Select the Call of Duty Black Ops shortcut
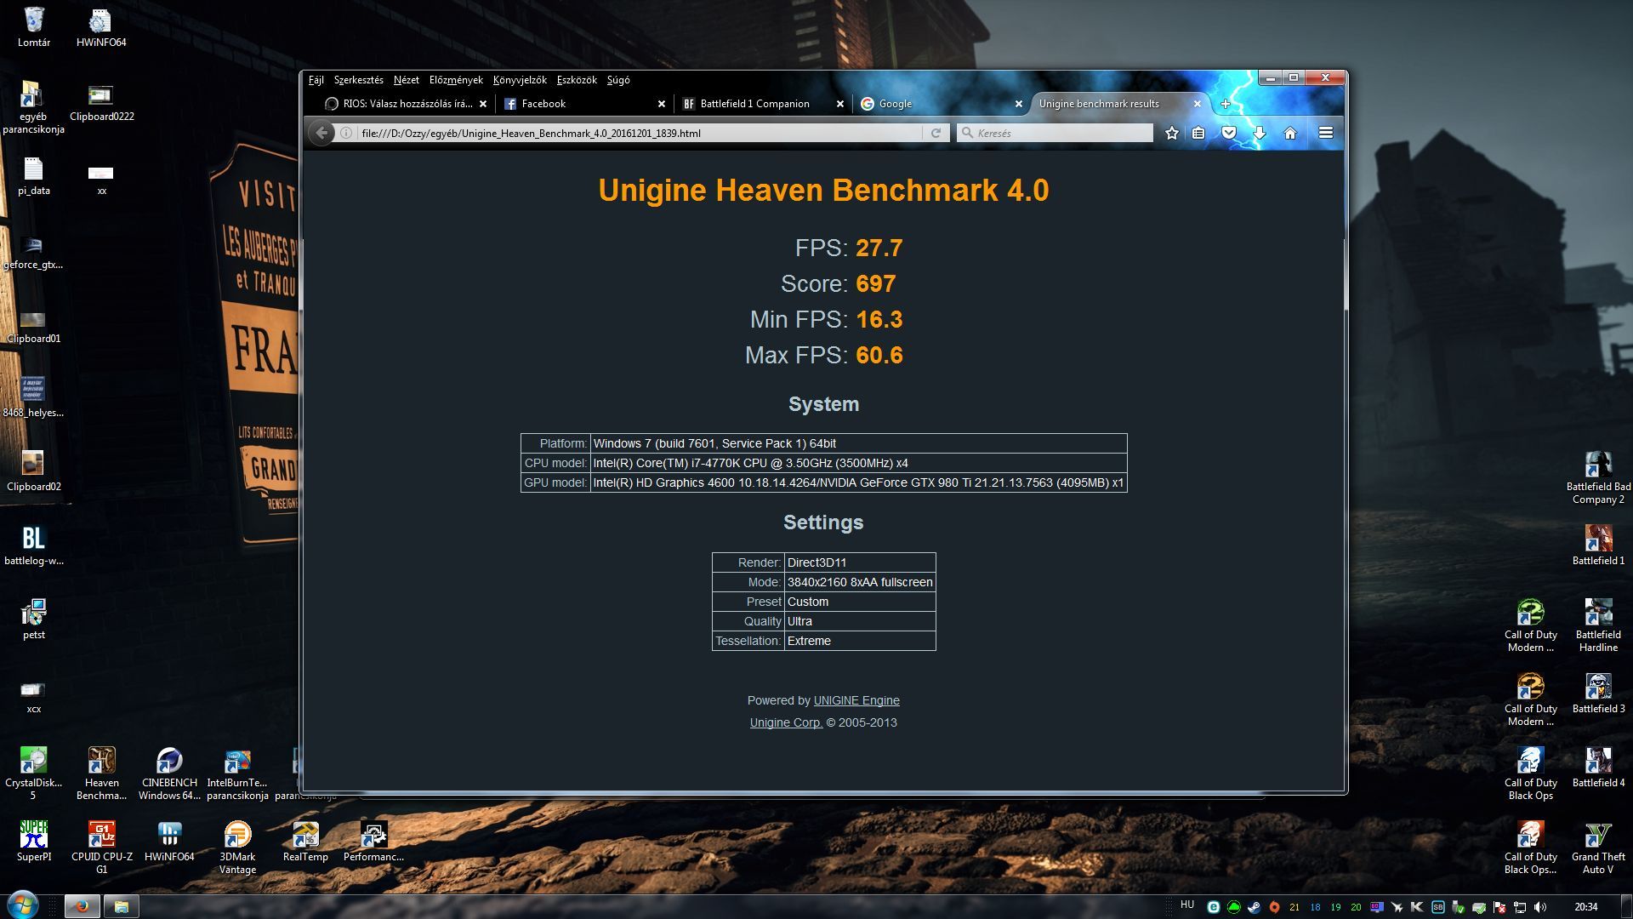1633x919 pixels. click(1530, 773)
